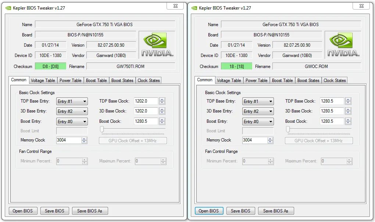Select Common tab in left window
This screenshot has height=222, width=375.
19,80
